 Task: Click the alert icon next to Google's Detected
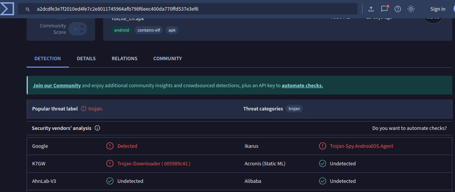110,146
